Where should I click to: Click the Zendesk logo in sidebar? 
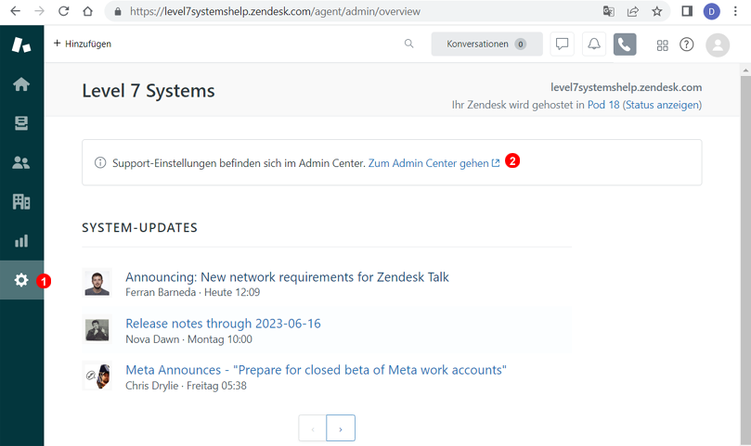[x=21, y=45]
